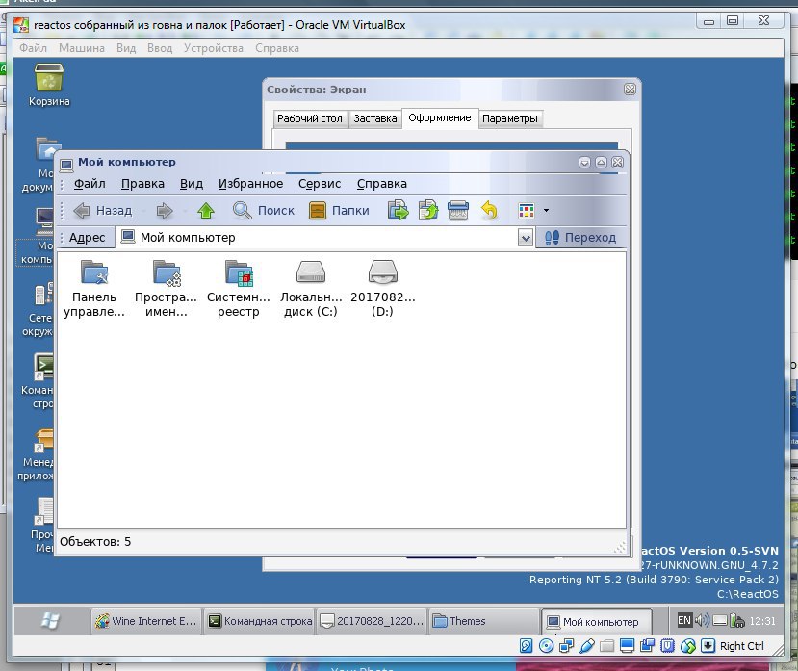
Task: Switch to Заставка tab
Action: tap(375, 118)
